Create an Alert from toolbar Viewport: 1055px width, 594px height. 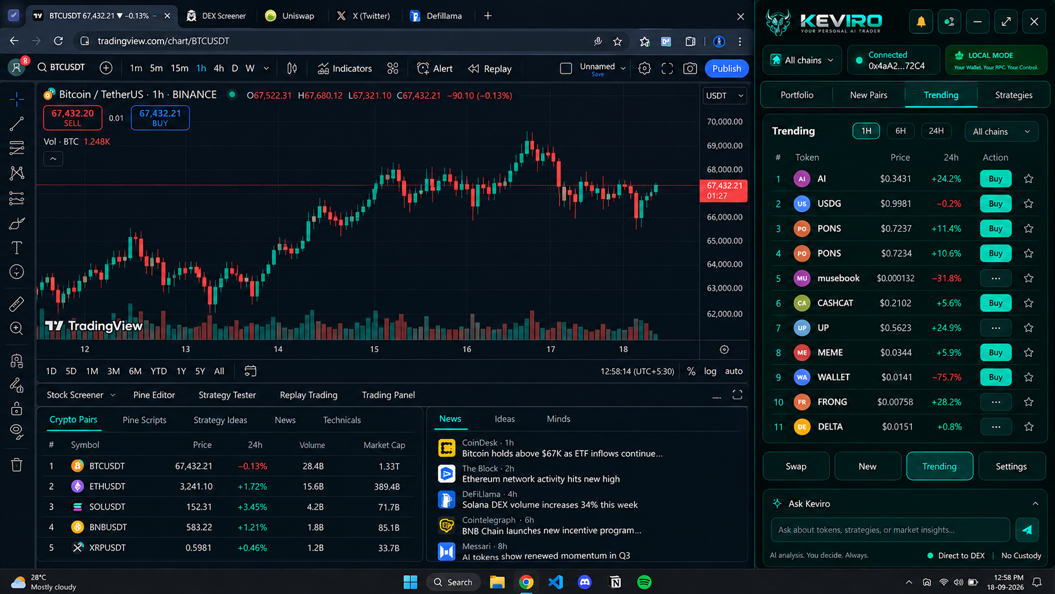pos(435,68)
